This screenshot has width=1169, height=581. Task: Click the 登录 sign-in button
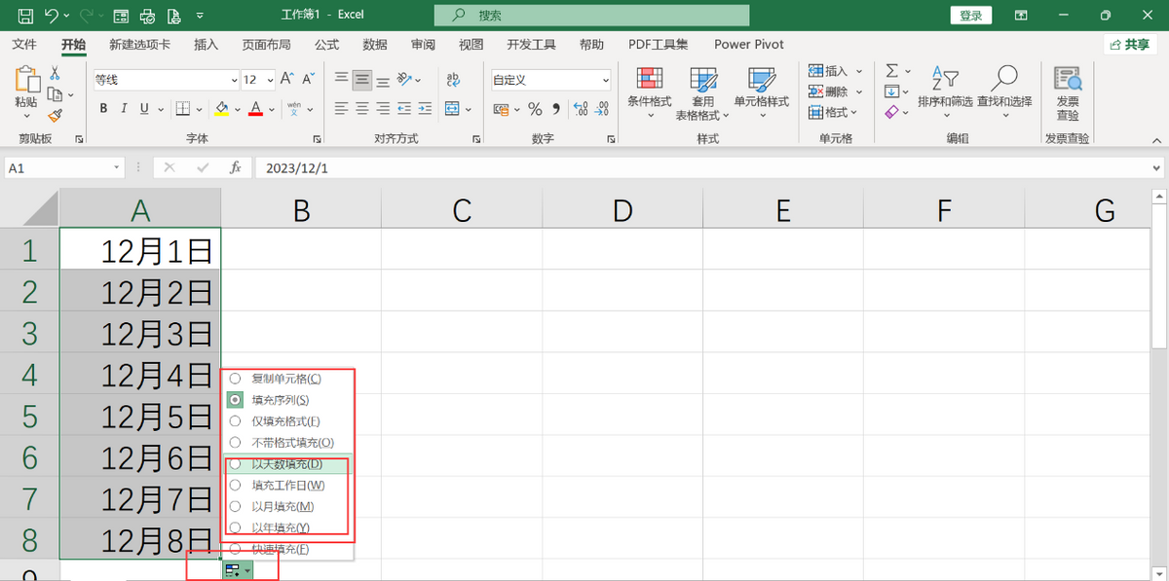click(x=970, y=16)
